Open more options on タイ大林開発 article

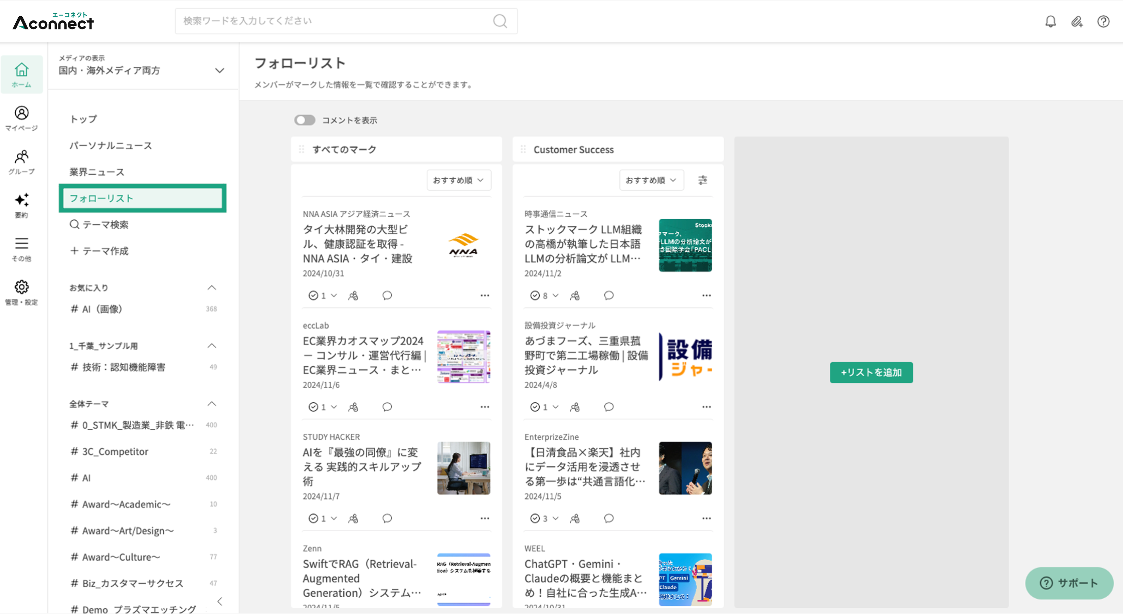(x=485, y=296)
